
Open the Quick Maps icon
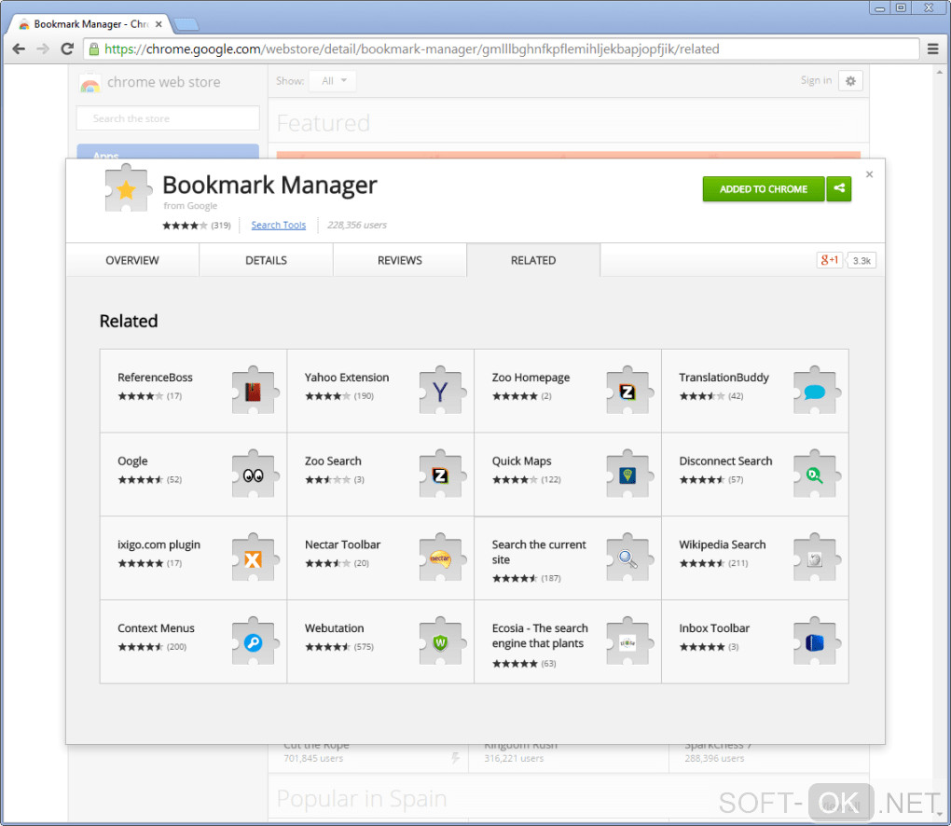(629, 474)
